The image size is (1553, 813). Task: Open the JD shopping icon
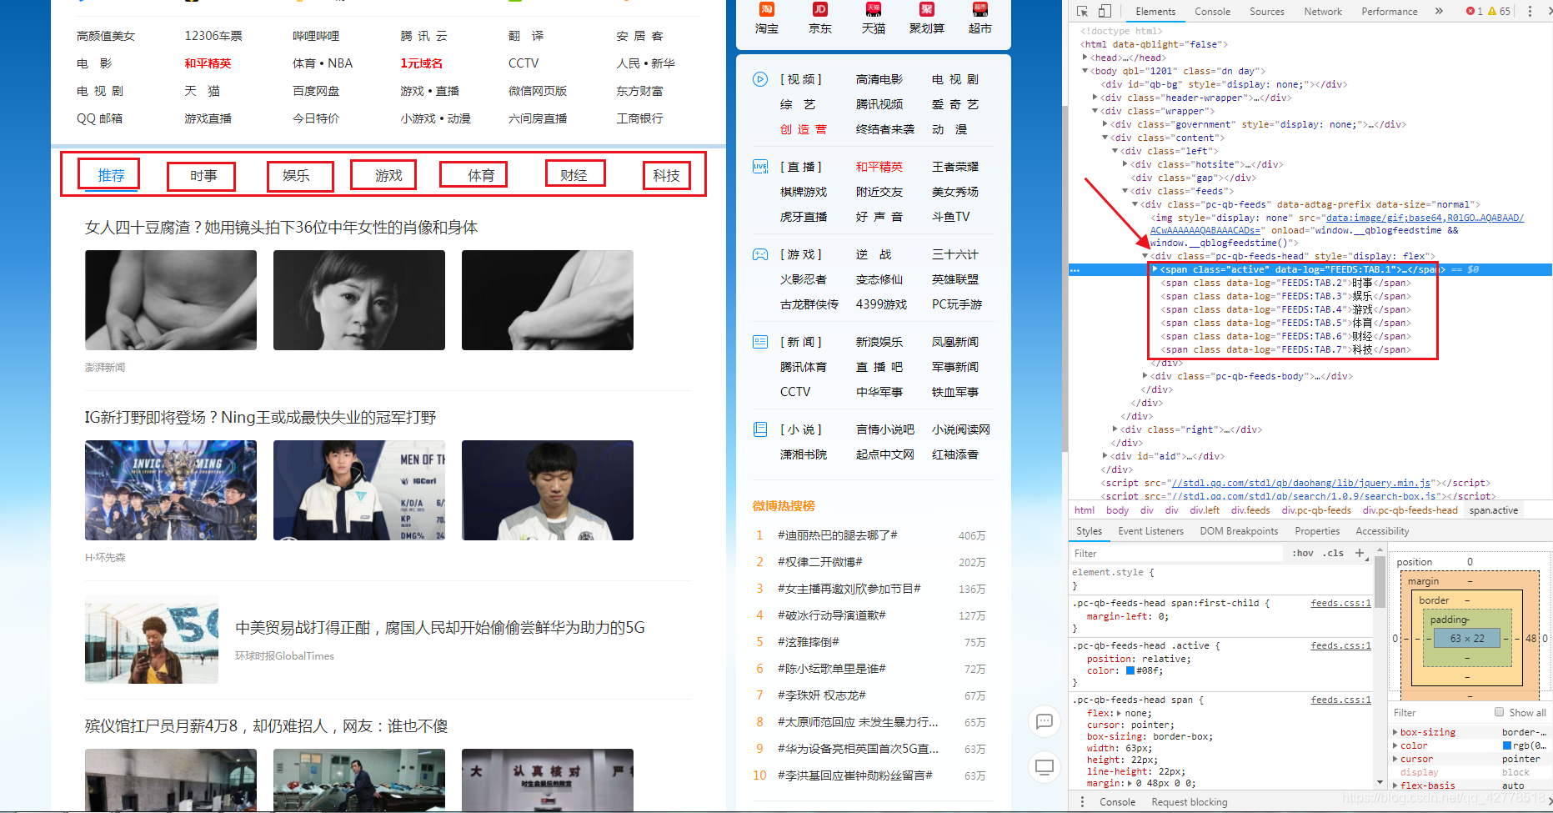(819, 9)
